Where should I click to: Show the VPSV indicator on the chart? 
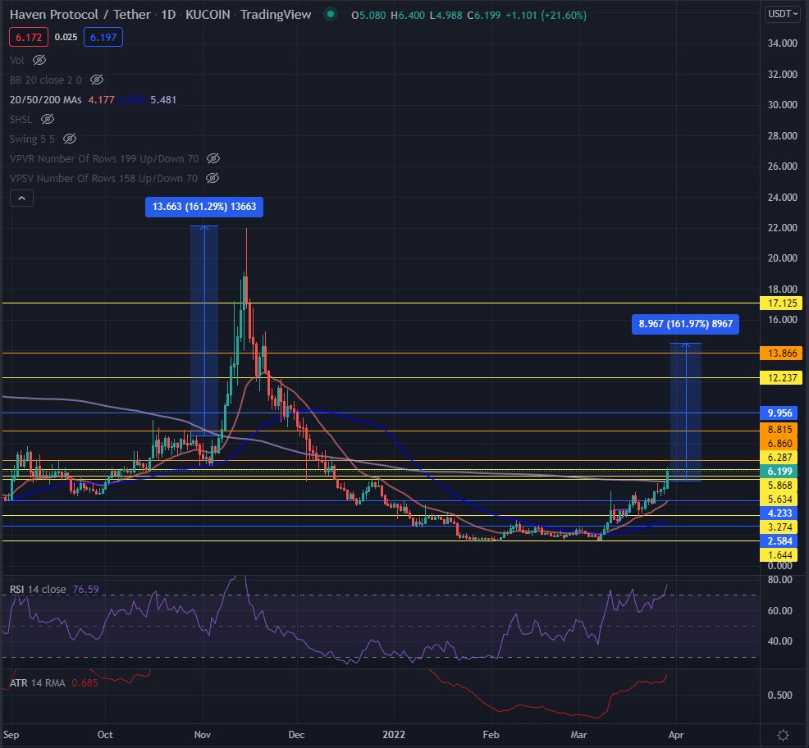pyautogui.click(x=213, y=178)
